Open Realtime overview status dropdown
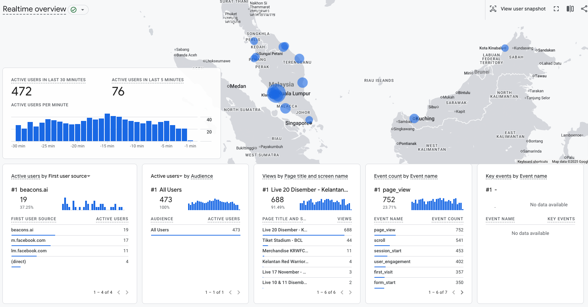Screen dimensions: 588x307 [x=83, y=10]
